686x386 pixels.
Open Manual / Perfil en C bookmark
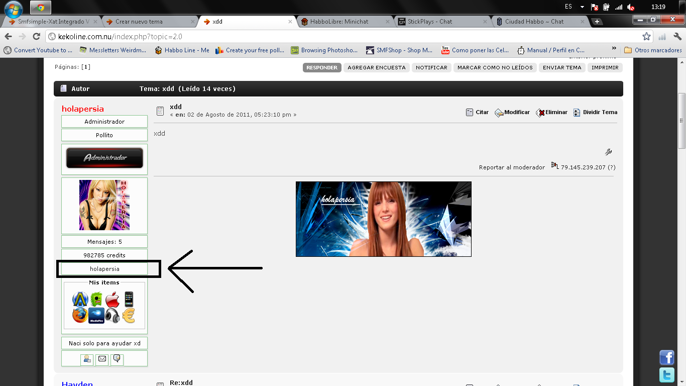(x=551, y=50)
